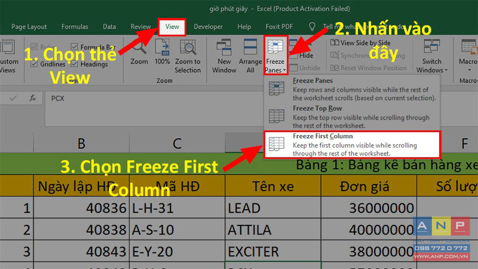The image size is (478, 269).
Task: Select cell containing ATTILA
Action: pos(273,230)
